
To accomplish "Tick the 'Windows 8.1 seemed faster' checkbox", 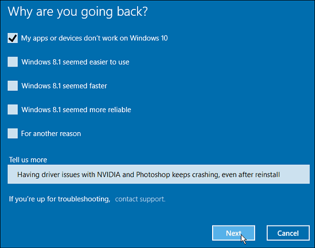I will point(13,85).
